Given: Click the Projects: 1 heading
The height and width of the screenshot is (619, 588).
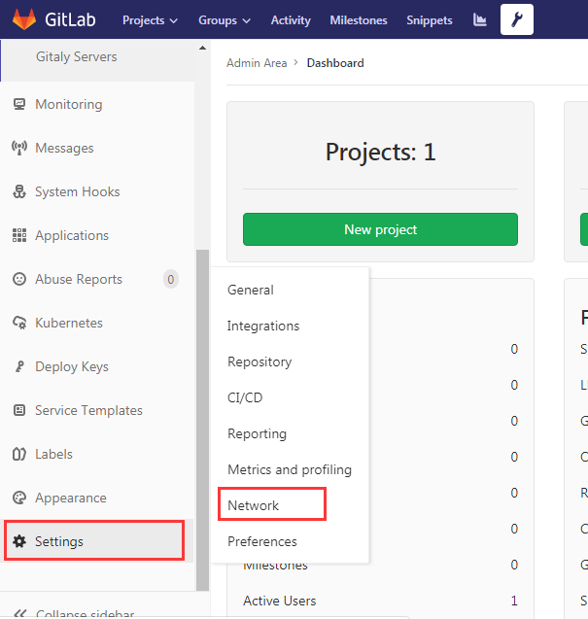Looking at the screenshot, I should (x=380, y=152).
